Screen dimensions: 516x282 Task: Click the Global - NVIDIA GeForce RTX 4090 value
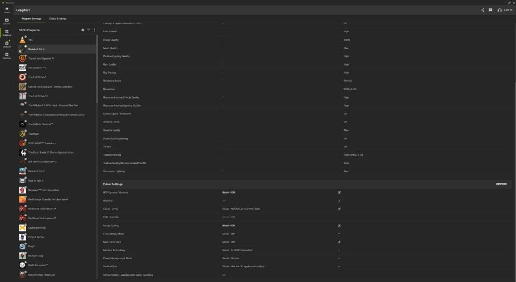click(x=241, y=209)
